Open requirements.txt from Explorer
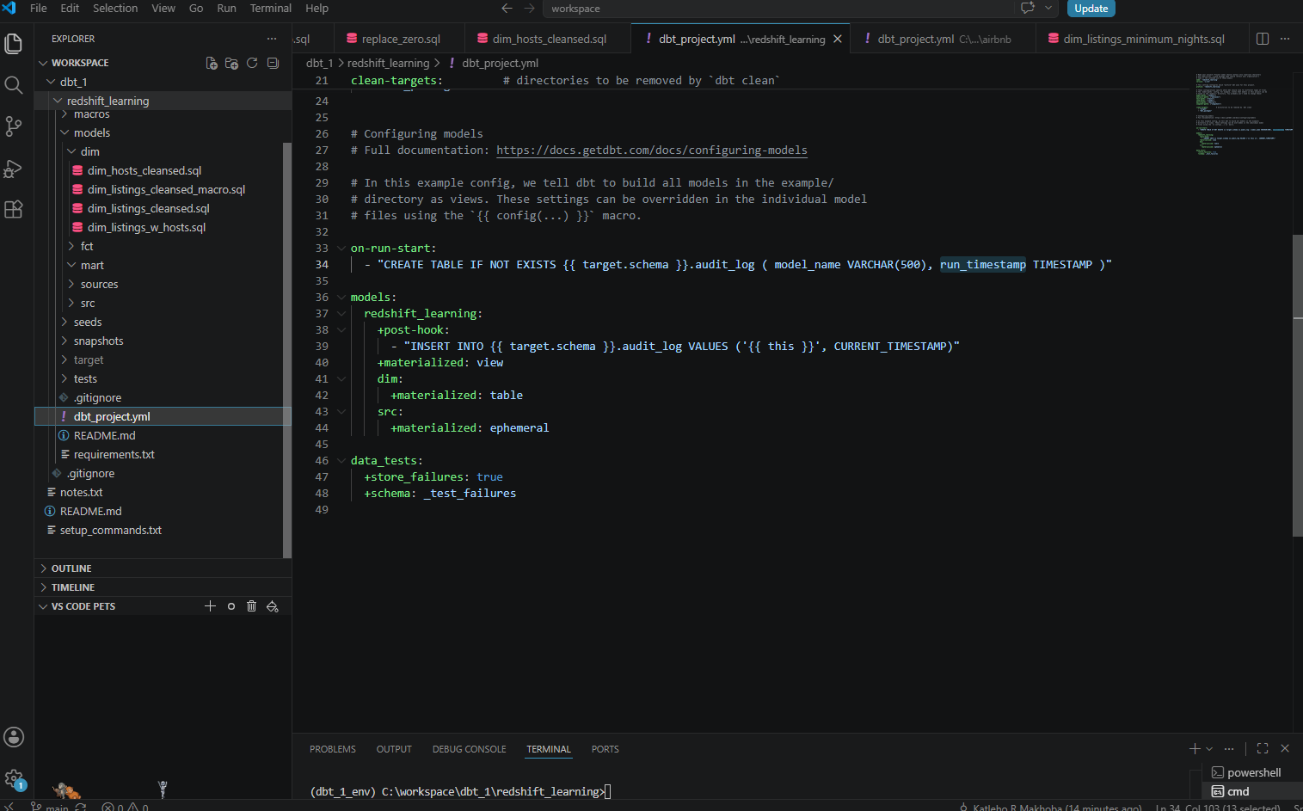Viewport: 1303px width, 811px height. pyautogui.click(x=114, y=454)
